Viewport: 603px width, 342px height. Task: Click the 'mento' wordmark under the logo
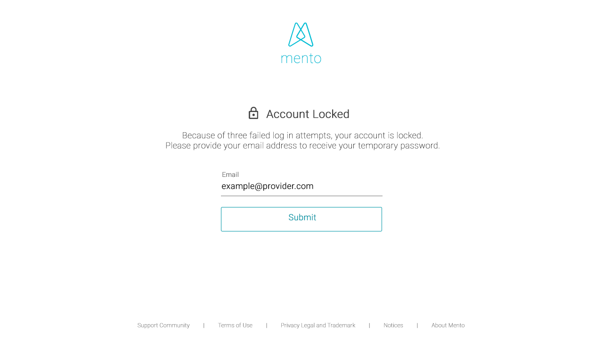pyautogui.click(x=301, y=59)
